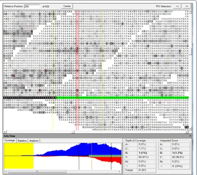Click the red highlighted position column
The height and width of the screenshot is (175, 197).
coord(77,70)
